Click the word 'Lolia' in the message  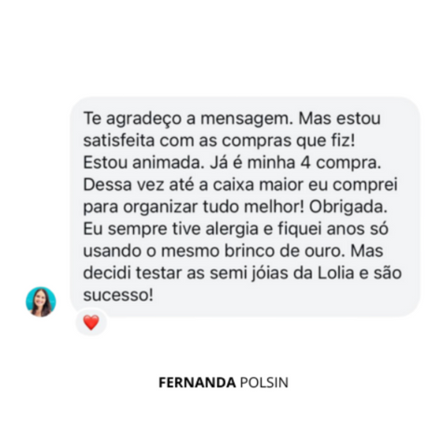click(335, 273)
